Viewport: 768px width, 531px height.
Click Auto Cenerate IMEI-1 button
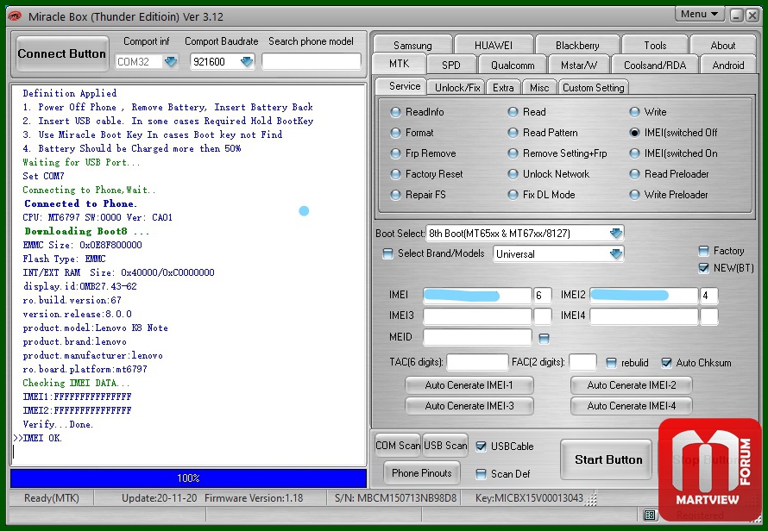pyautogui.click(x=469, y=385)
